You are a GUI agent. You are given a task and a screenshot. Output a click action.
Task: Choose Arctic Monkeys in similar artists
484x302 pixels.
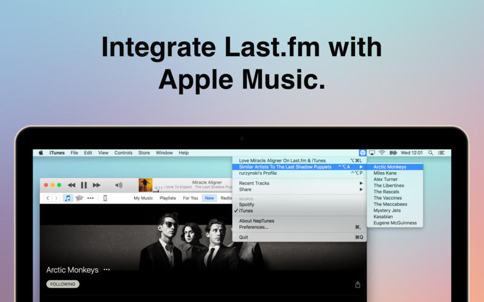[x=395, y=167]
